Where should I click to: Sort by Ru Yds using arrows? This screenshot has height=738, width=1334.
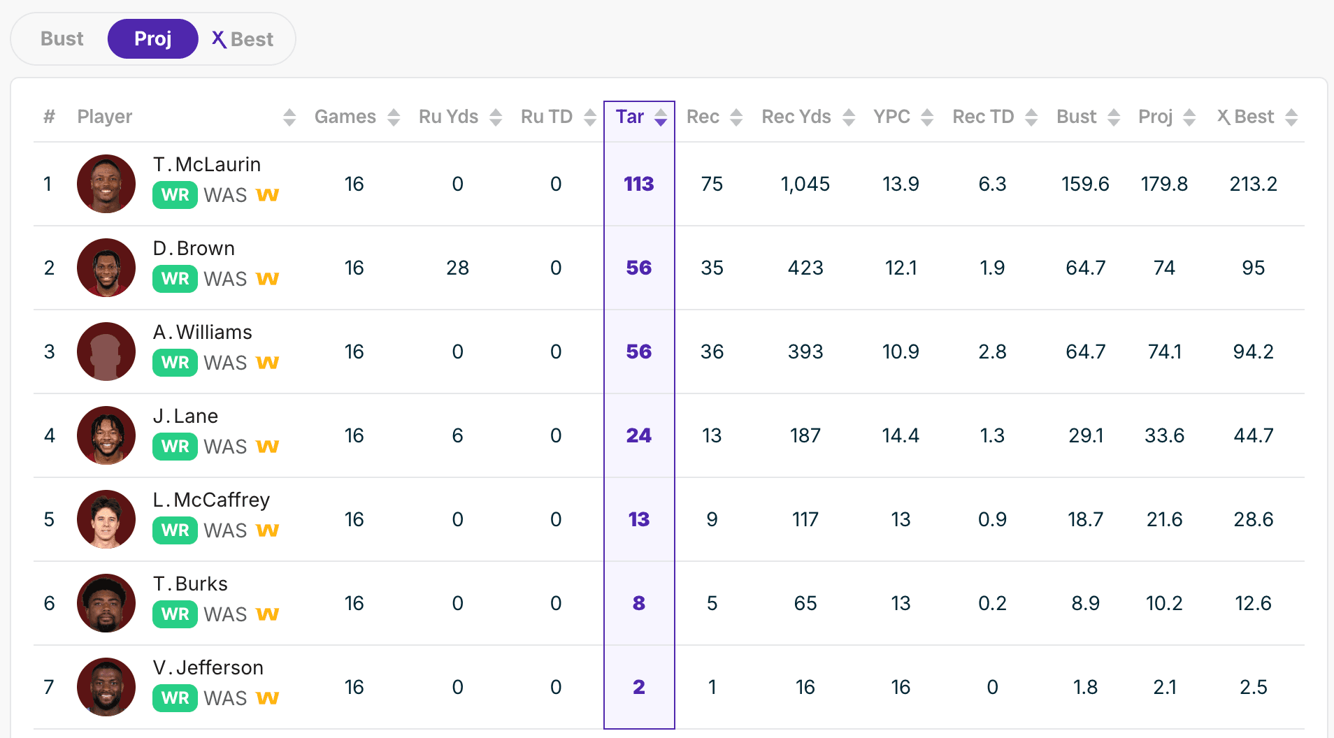tap(496, 117)
